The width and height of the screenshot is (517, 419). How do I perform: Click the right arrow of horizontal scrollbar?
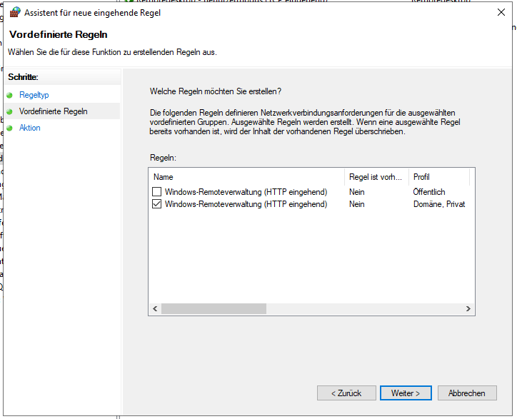(468, 309)
